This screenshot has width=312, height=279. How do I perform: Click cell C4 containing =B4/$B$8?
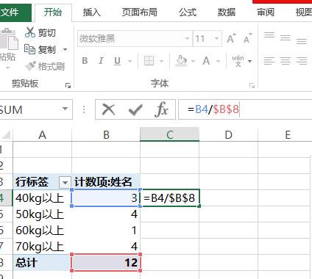170,198
